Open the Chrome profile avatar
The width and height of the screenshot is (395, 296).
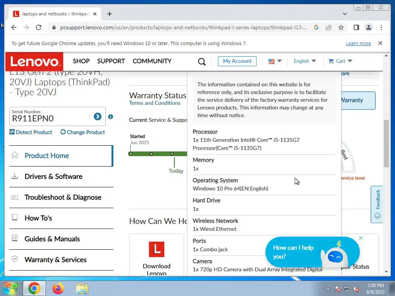368,27
